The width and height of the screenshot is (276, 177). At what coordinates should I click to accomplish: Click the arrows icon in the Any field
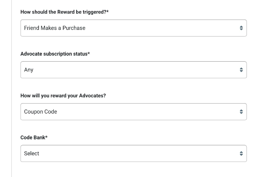[241, 70]
